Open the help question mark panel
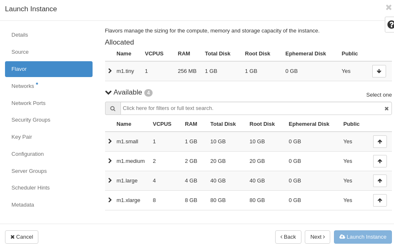Viewport: 394px width, 247px height. click(390, 25)
